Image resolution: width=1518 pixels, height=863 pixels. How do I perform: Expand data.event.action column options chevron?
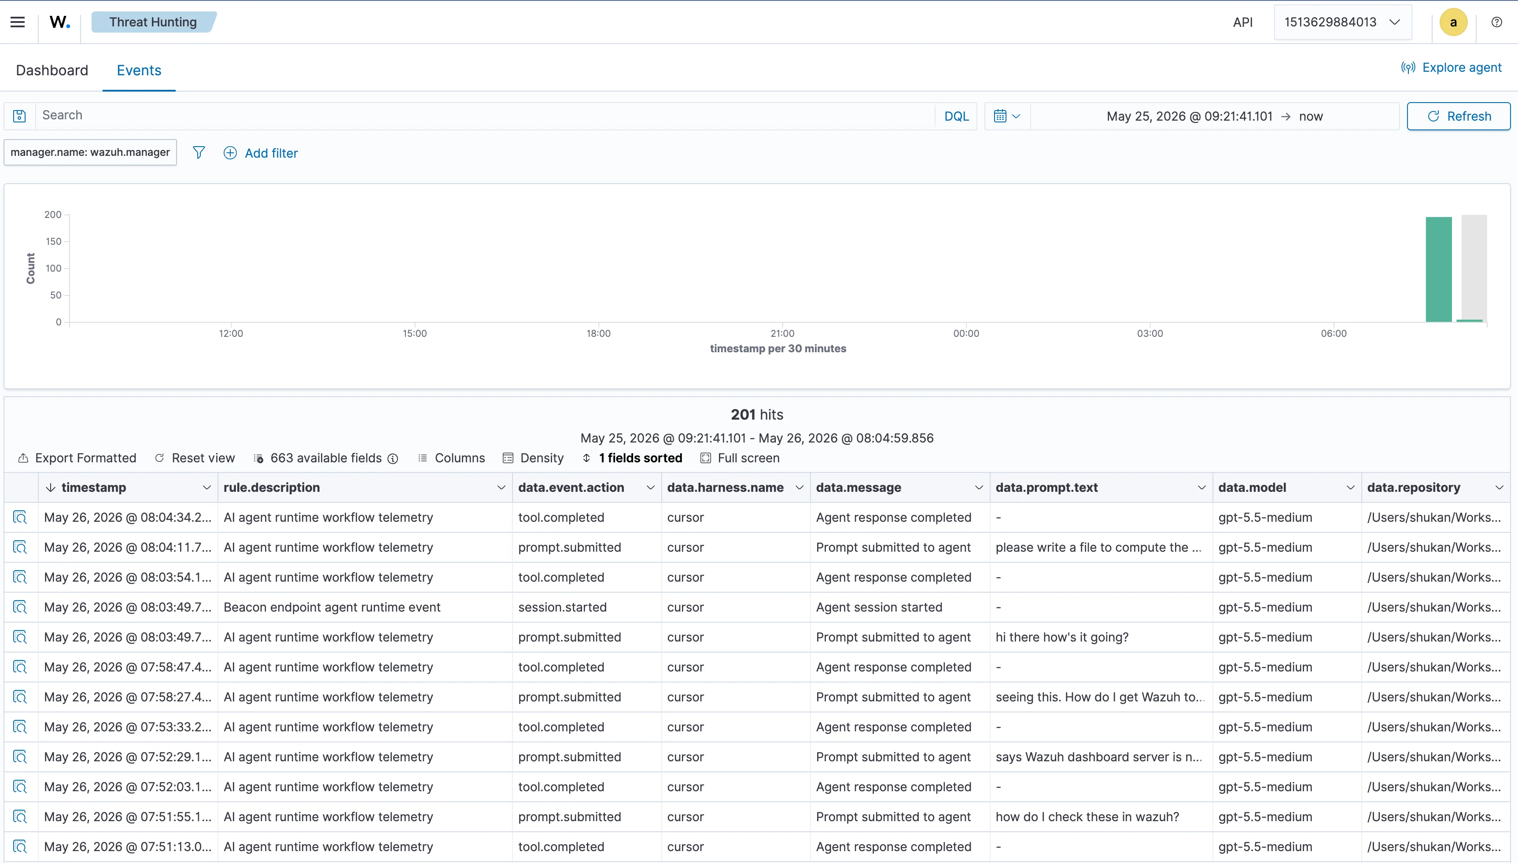(651, 488)
